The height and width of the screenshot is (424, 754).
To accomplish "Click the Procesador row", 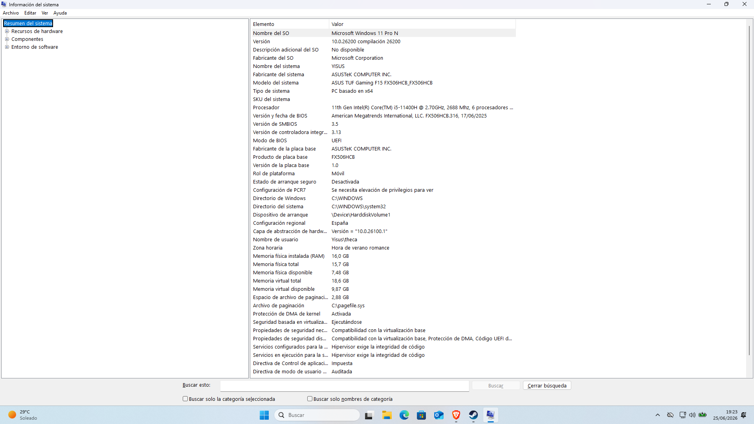I will pos(383,108).
